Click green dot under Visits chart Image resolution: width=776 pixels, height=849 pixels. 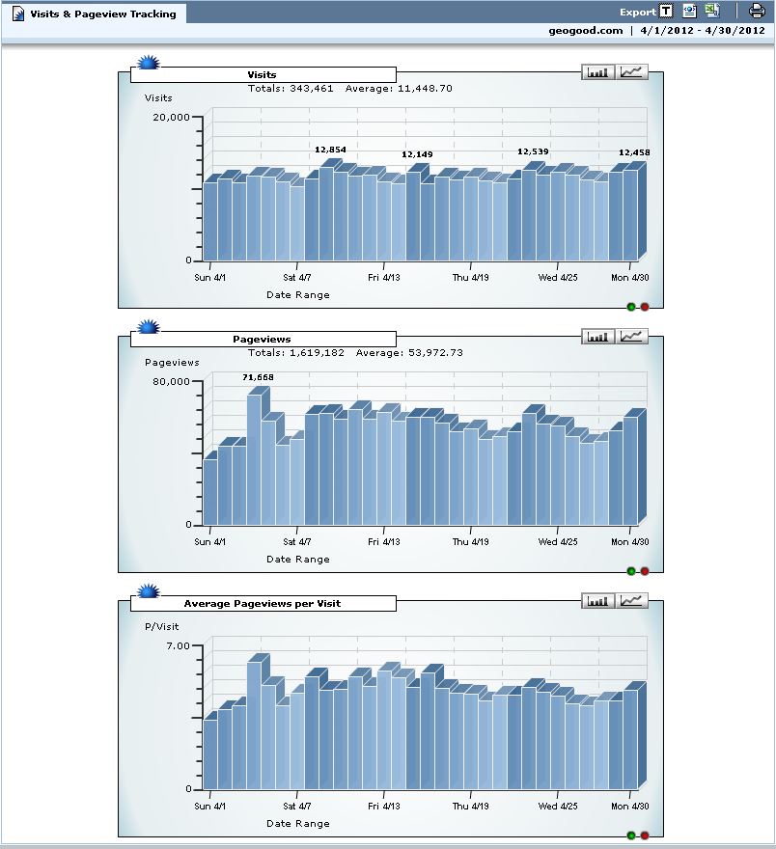(x=631, y=307)
